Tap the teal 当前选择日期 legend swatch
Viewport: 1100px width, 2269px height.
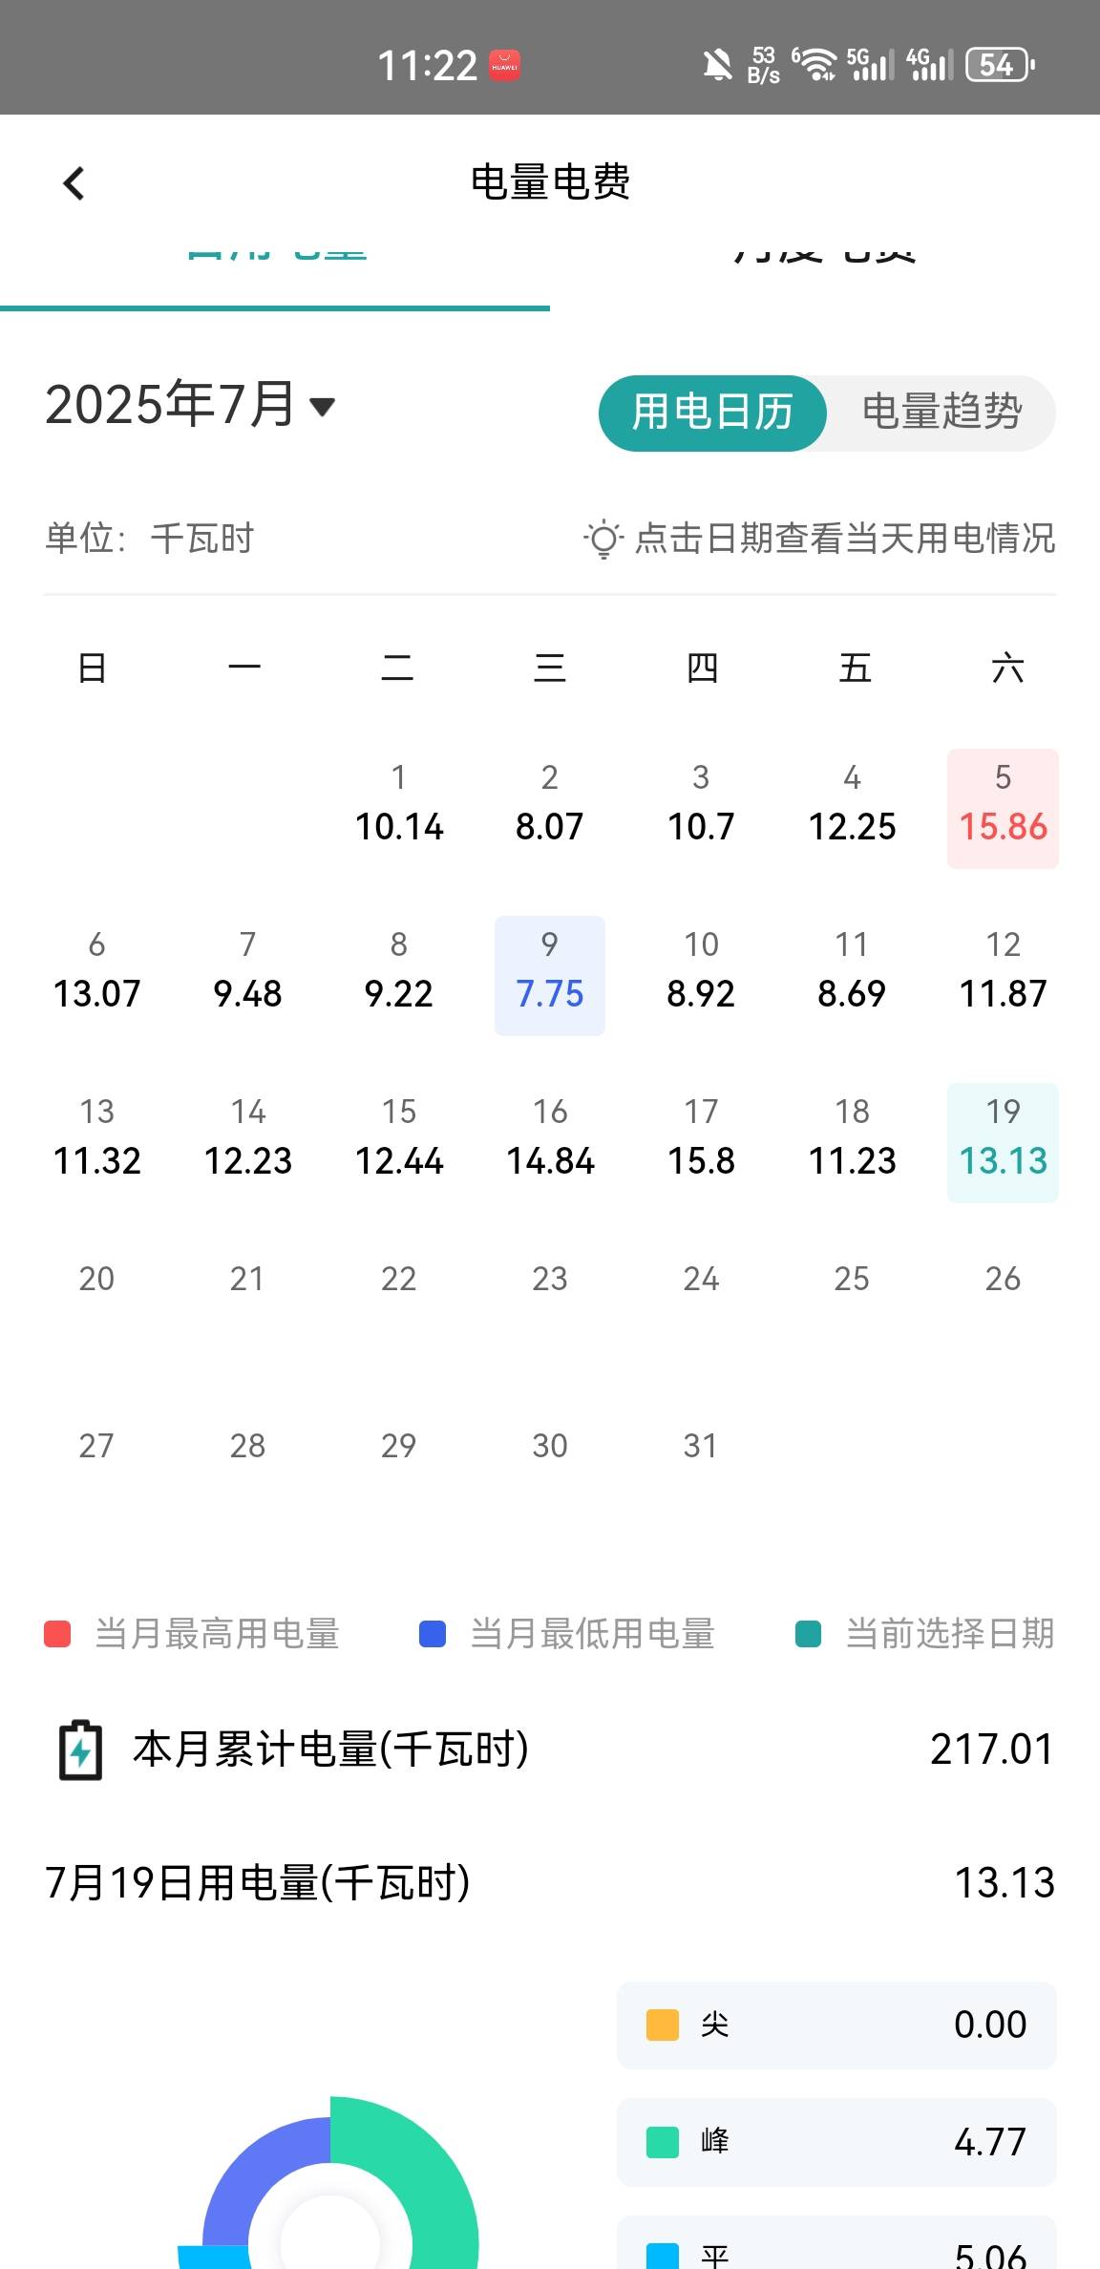808,1634
